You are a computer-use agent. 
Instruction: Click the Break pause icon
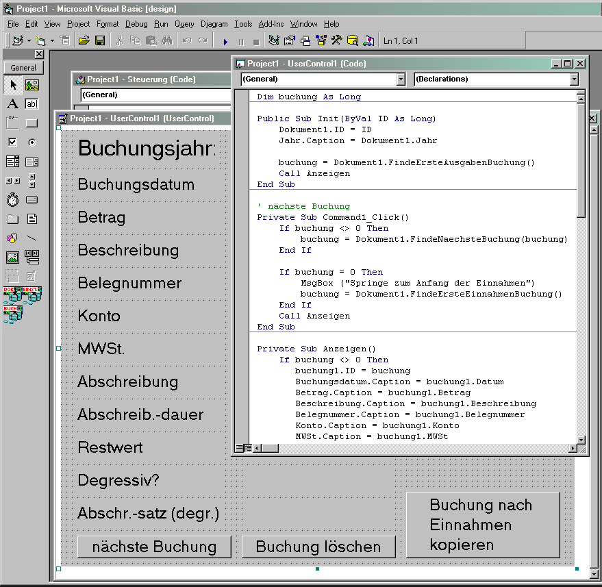point(241,42)
